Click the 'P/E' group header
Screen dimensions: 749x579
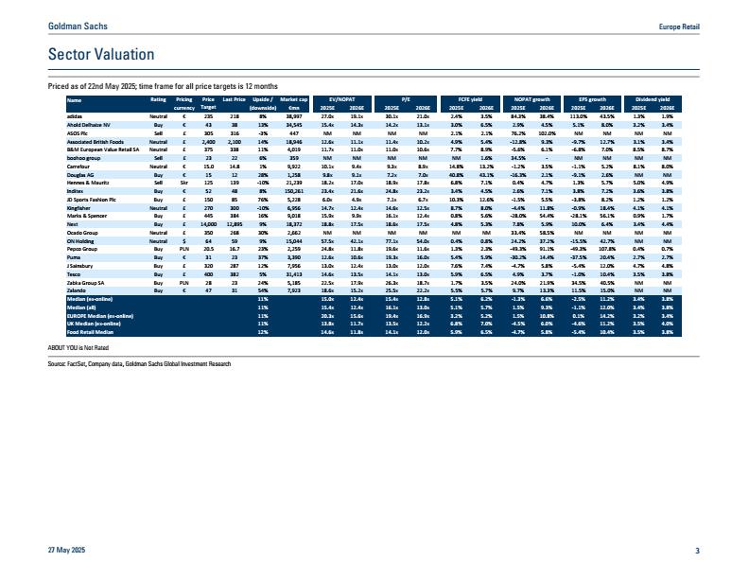point(406,99)
